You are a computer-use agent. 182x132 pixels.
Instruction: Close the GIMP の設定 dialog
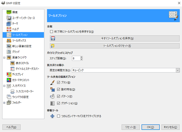[179, 3]
